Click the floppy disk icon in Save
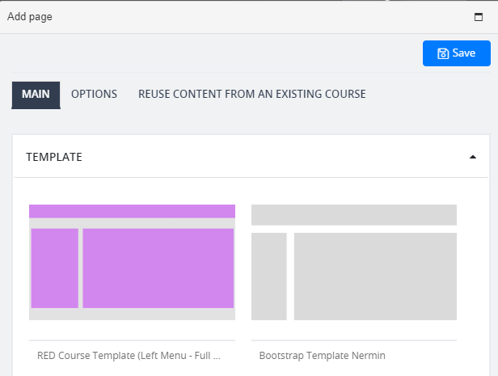Image resolution: width=498 pixels, height=376 pixels. tap(443, 53)
